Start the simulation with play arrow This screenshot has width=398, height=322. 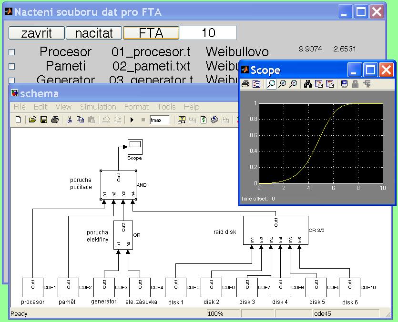click(x=132, y=120)
